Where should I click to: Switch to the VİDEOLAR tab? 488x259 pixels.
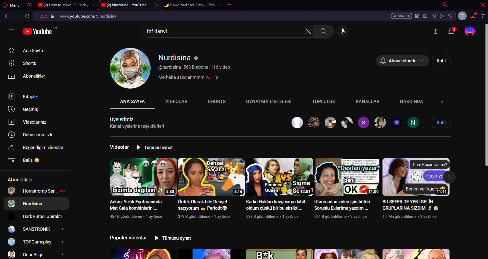coord(176,102)
